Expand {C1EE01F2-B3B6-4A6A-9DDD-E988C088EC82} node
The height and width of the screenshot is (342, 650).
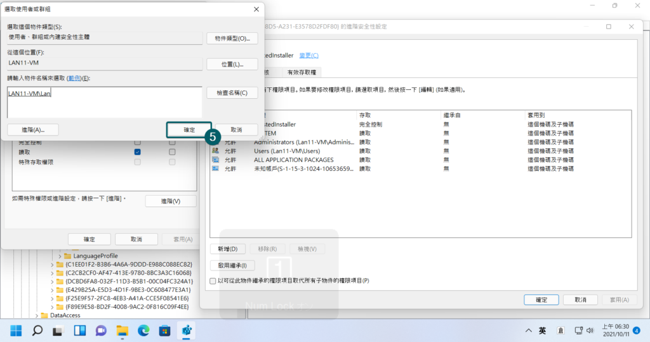coord(52,265)
